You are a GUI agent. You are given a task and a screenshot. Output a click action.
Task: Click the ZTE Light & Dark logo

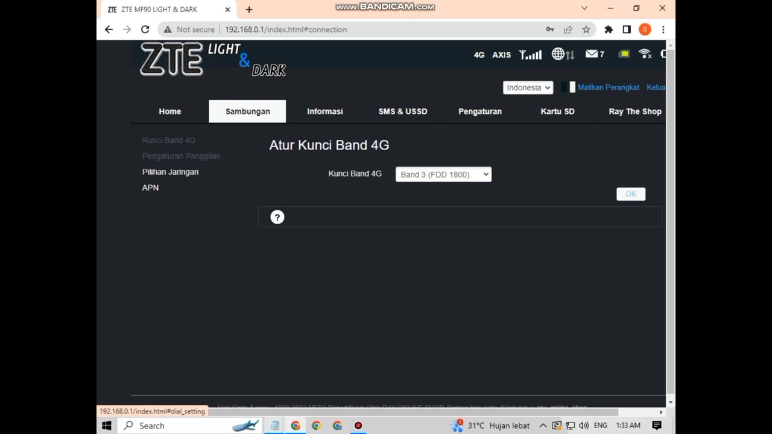[x=213, y=60]
